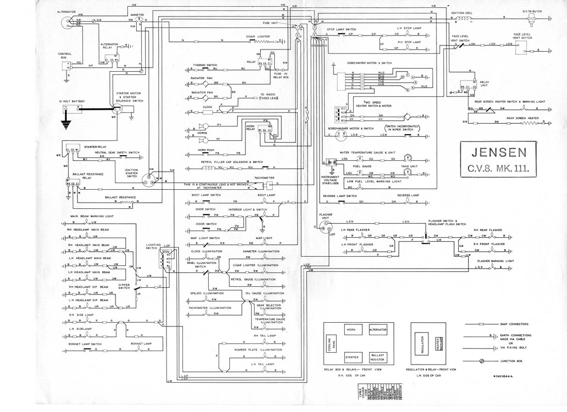Click the 'HORN PUSH' label

(x=206, y=150)
